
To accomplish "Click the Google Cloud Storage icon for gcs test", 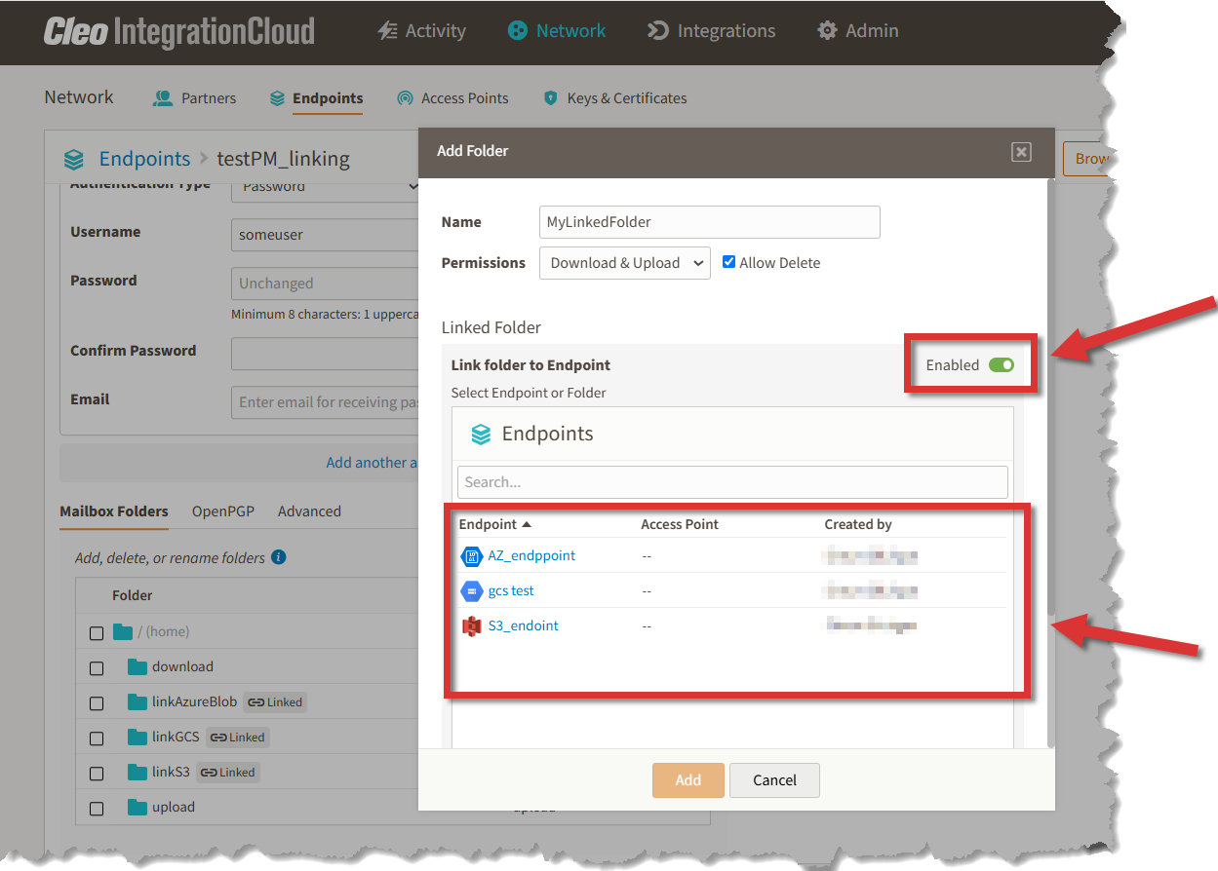I will 472,591.
